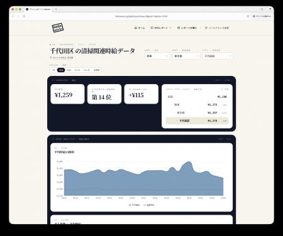Click the 第14位 ranking card
The image size is (283, 236).
(x=104, y=94)
